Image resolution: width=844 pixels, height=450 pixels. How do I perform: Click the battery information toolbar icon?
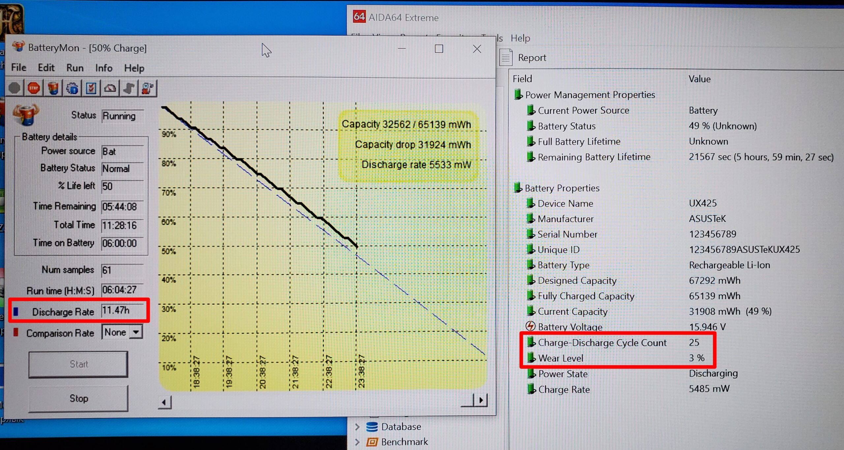click(x=53, y=88)
